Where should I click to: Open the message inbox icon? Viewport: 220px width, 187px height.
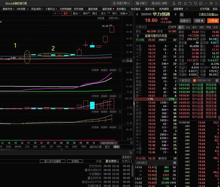[x=179, y=3]
